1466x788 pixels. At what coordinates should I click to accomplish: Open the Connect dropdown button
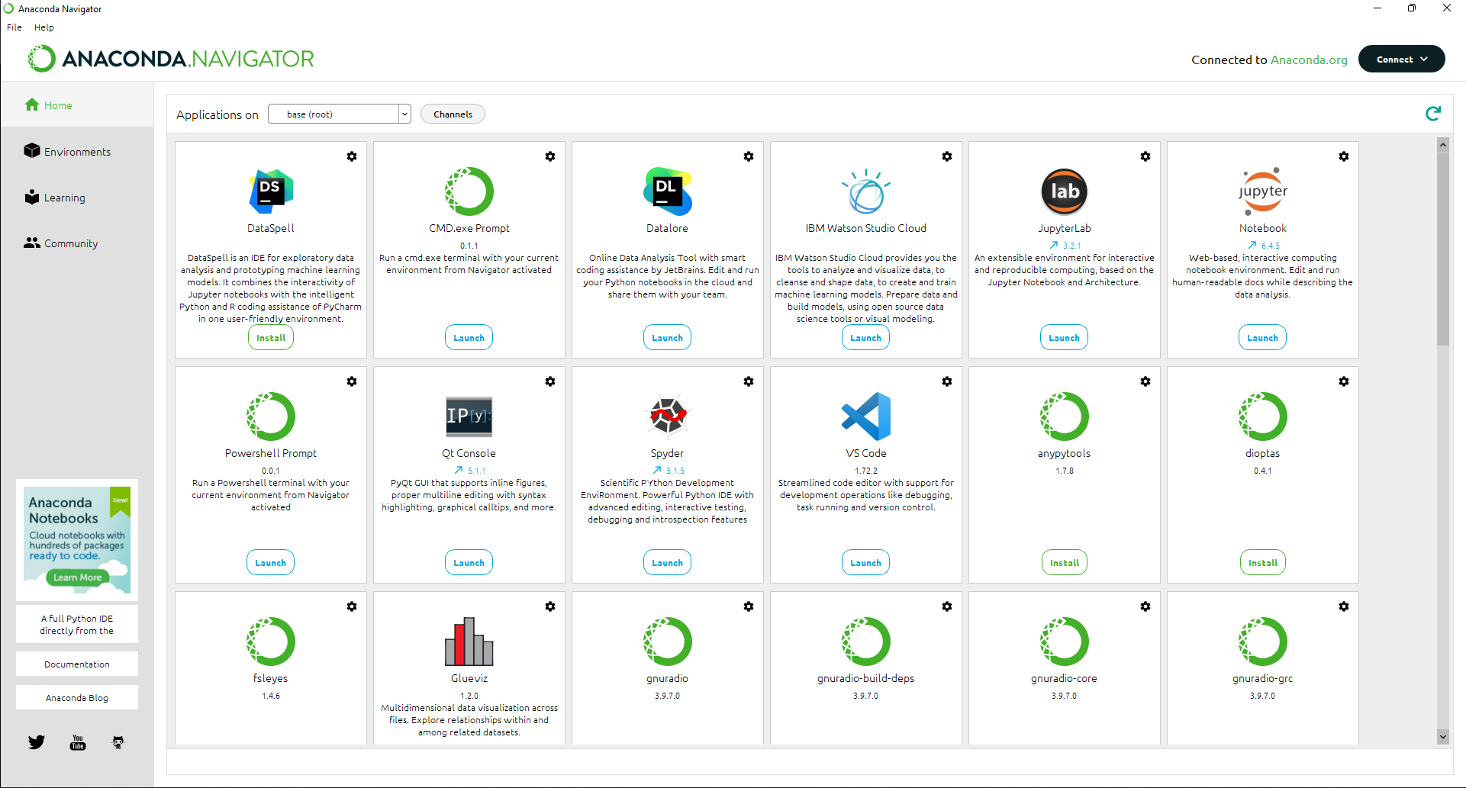(x=1402, y=59)
